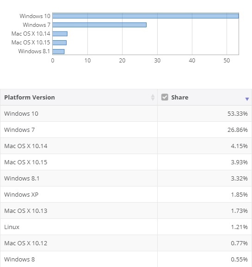
Task: Select the Windows 7 bar in chart
Action: [99, 25]
